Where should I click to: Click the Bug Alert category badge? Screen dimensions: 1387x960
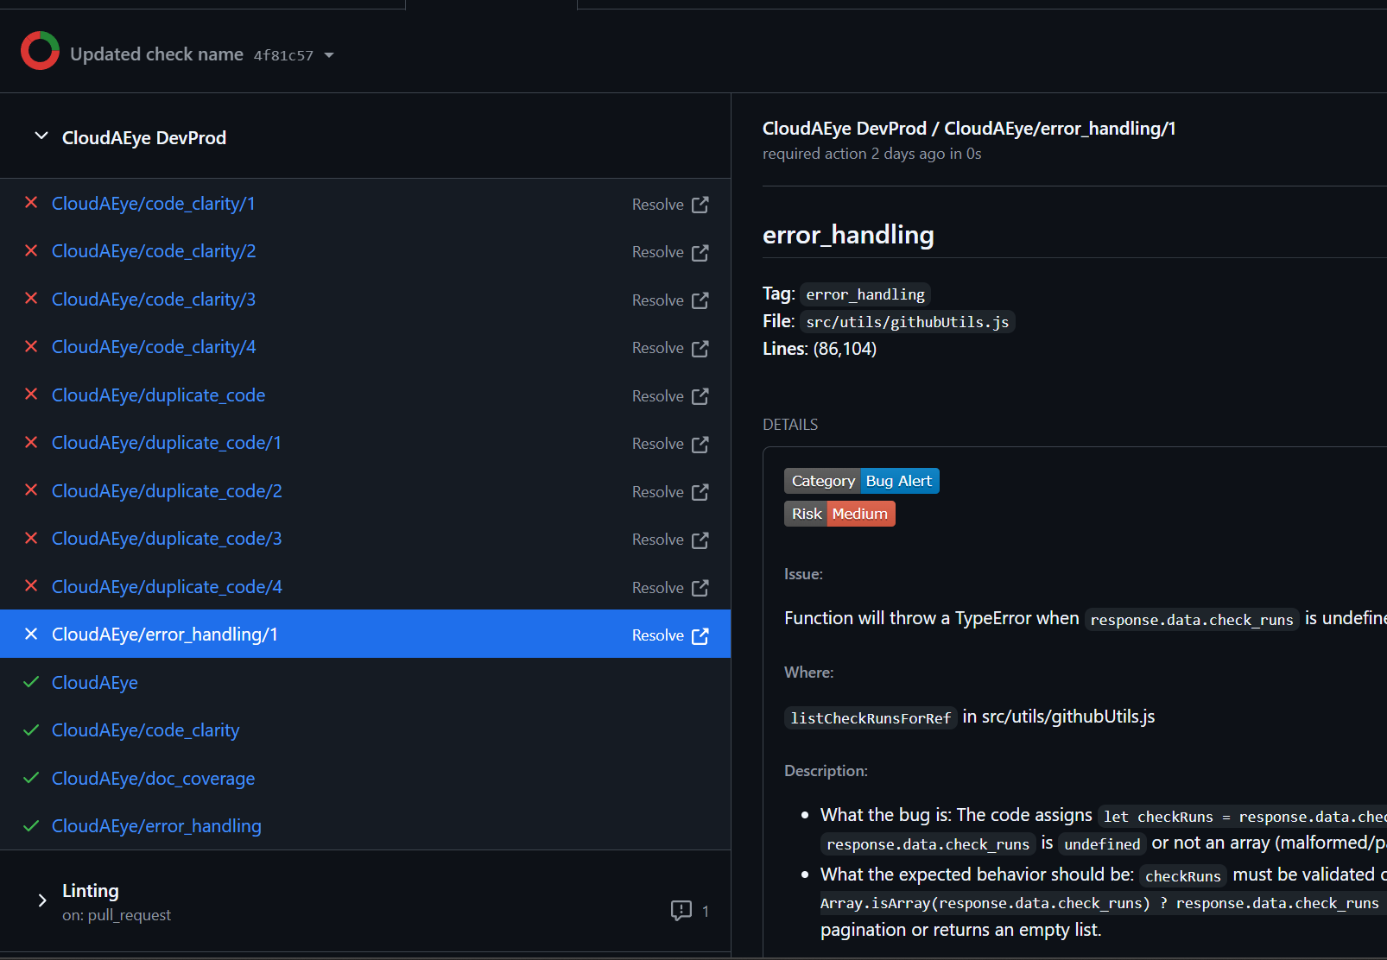click(898, 481)
